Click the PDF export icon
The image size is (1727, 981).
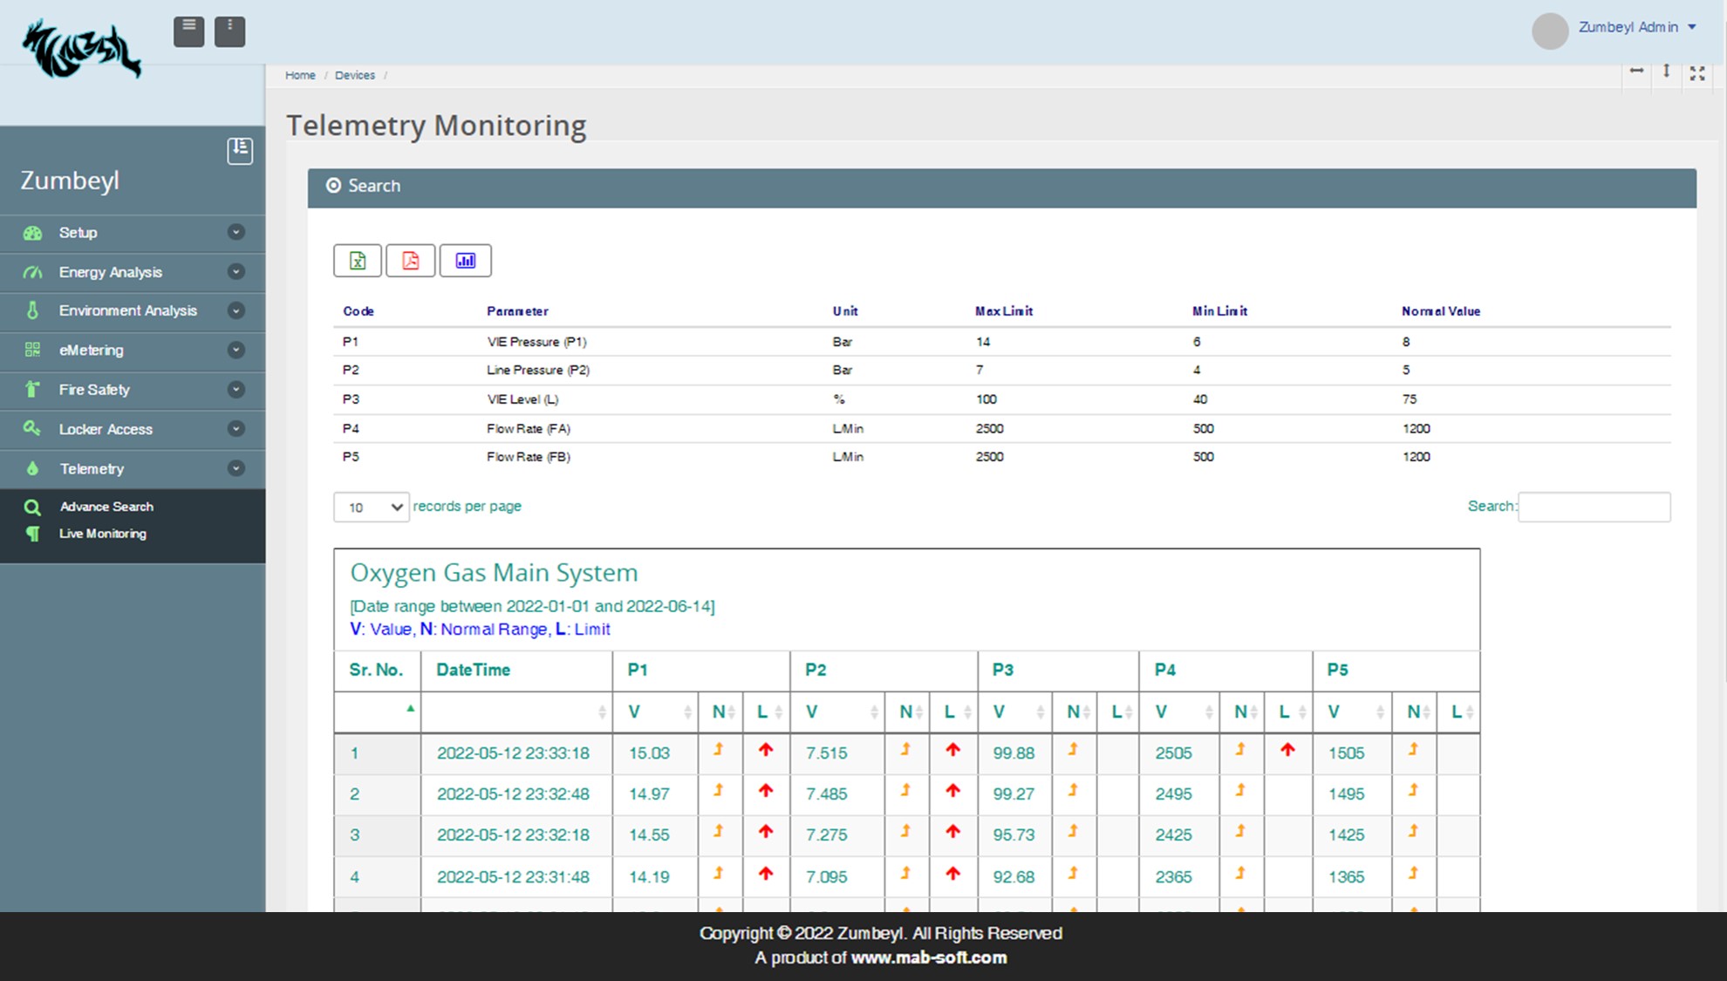[410, 261]
